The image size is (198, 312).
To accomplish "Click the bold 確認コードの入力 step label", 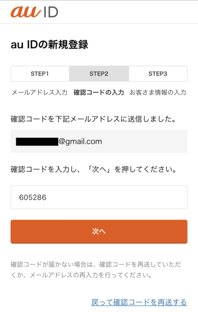I will pyautogui.click(x=99, y=93).
